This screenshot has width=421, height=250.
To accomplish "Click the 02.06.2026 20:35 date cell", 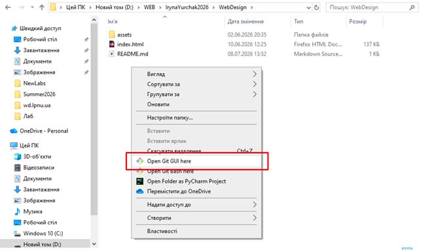I will (x=247, y=35).
